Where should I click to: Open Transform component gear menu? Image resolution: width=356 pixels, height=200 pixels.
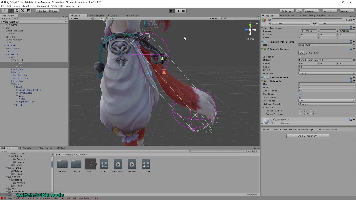click(x=354, y=28)
